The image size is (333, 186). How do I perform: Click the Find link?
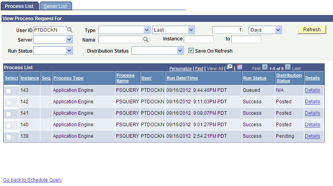[199, 68]
